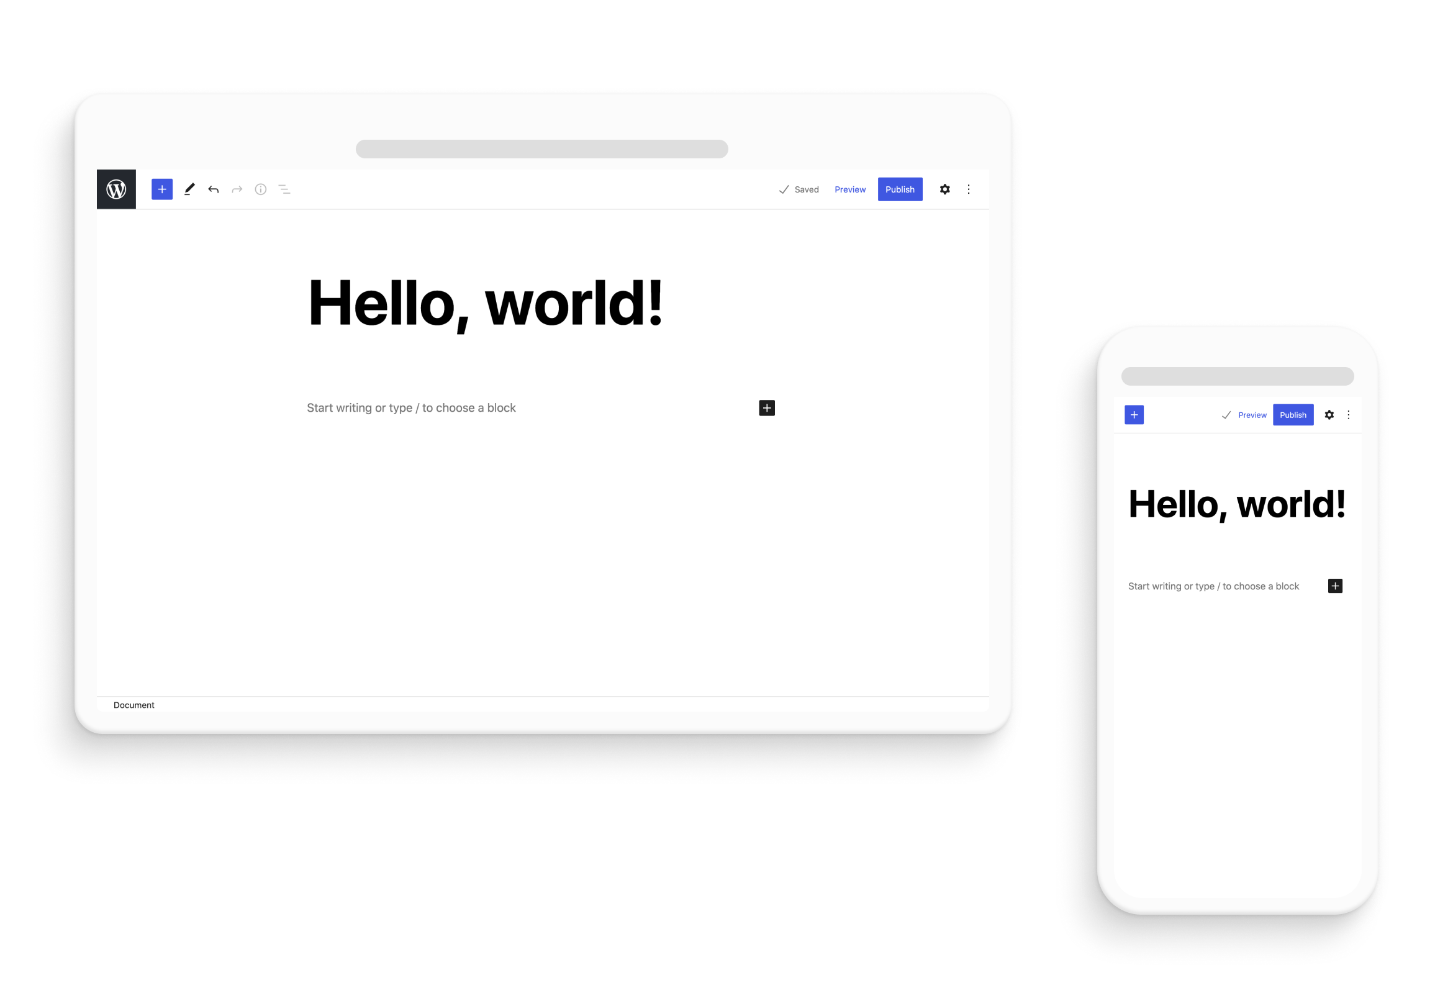The width and height of the screenshot is (1453, 1006).
Task: Select the Add Block (+) tool
Action: (161, 189)
